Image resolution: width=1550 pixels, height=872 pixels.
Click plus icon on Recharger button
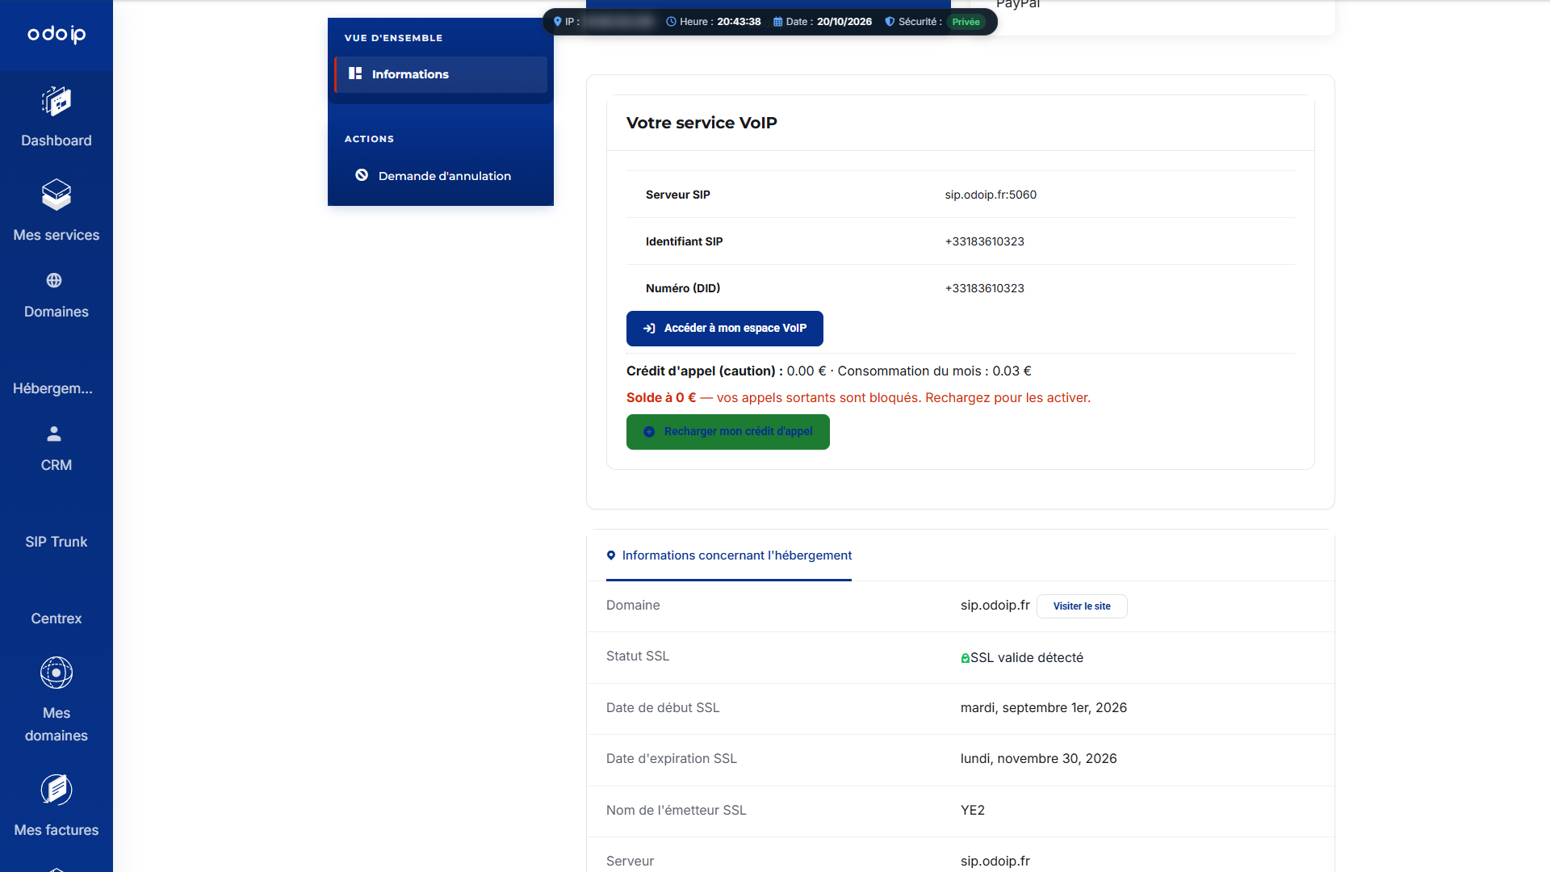point(649,432)
